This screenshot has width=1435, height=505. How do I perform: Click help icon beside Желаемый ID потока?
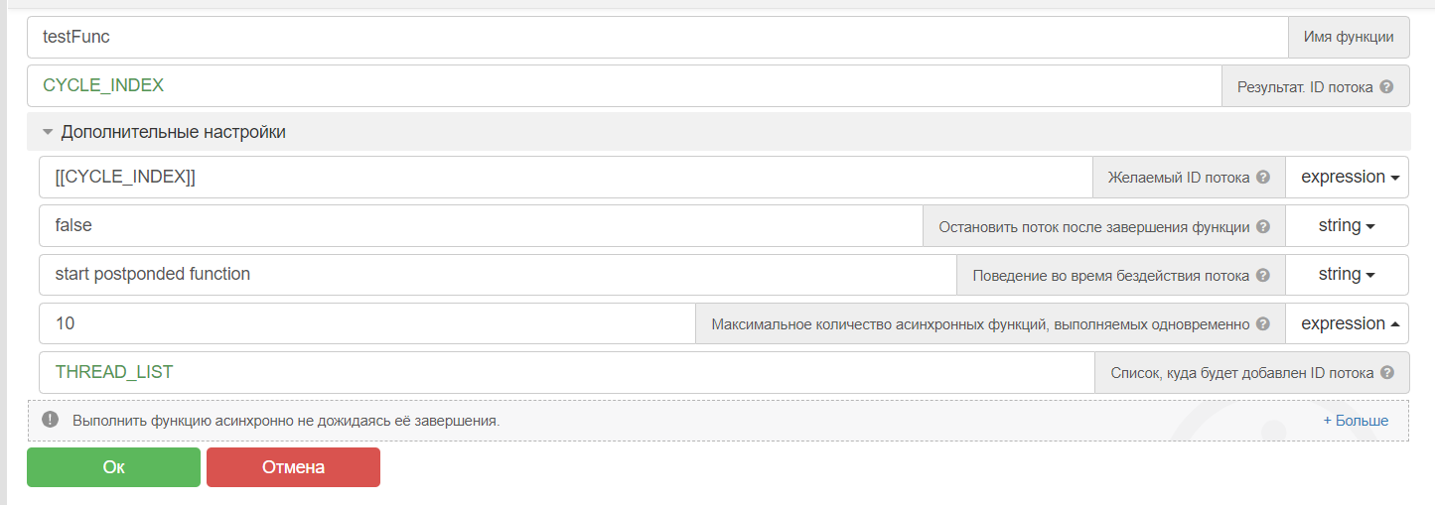tap(1263, 178)
